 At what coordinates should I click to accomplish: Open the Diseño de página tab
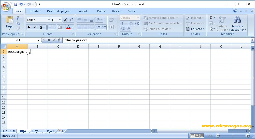point(59,11)
